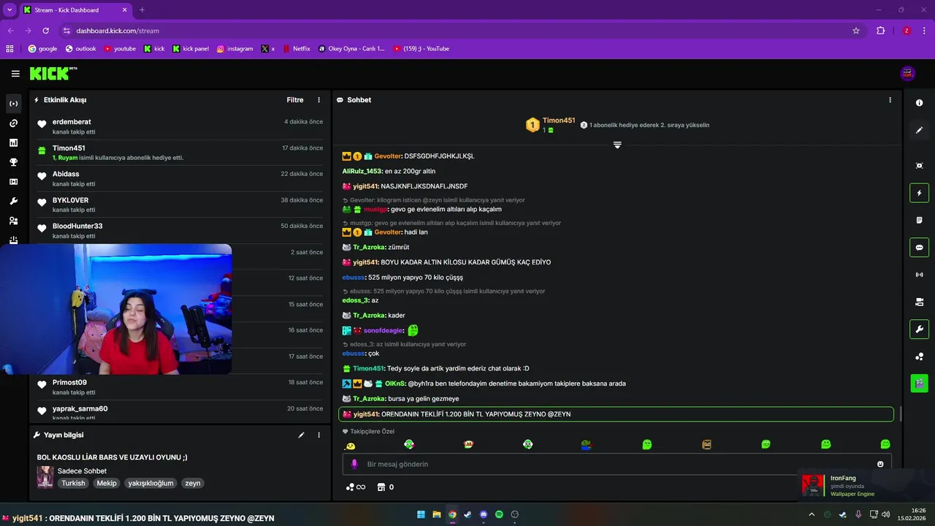Screen dimensions: 935x526
Task: Open the link icon in left sidebar
Action: (x=13, y=123)
